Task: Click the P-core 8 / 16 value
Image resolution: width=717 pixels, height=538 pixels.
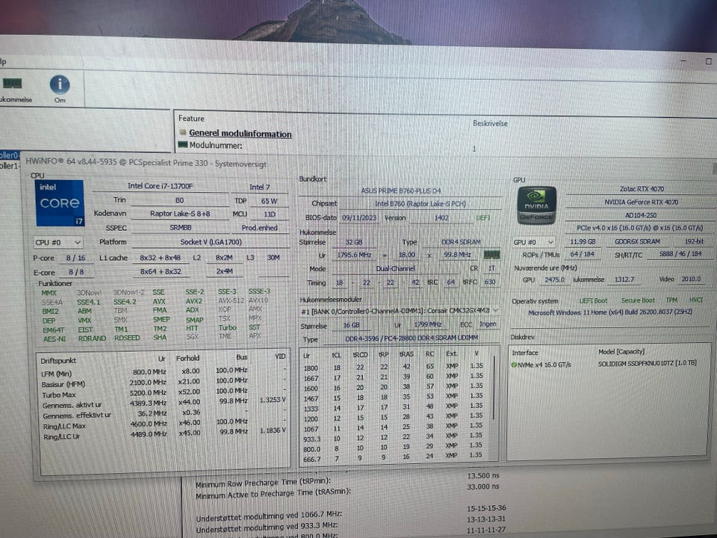Action: (76, 258)
